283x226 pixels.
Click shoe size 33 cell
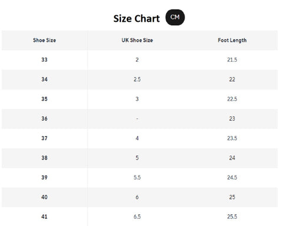44,60
